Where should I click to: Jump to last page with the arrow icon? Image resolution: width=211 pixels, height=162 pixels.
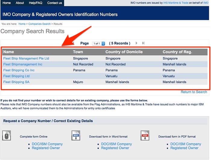pos(143,43)
